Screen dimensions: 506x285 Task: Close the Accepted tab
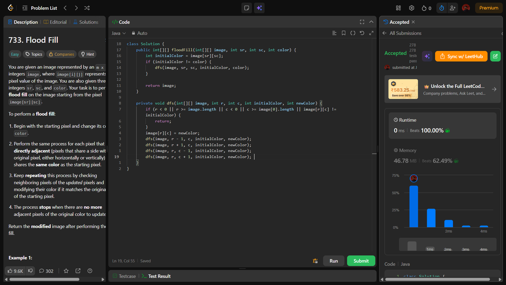tap(413, 22)
